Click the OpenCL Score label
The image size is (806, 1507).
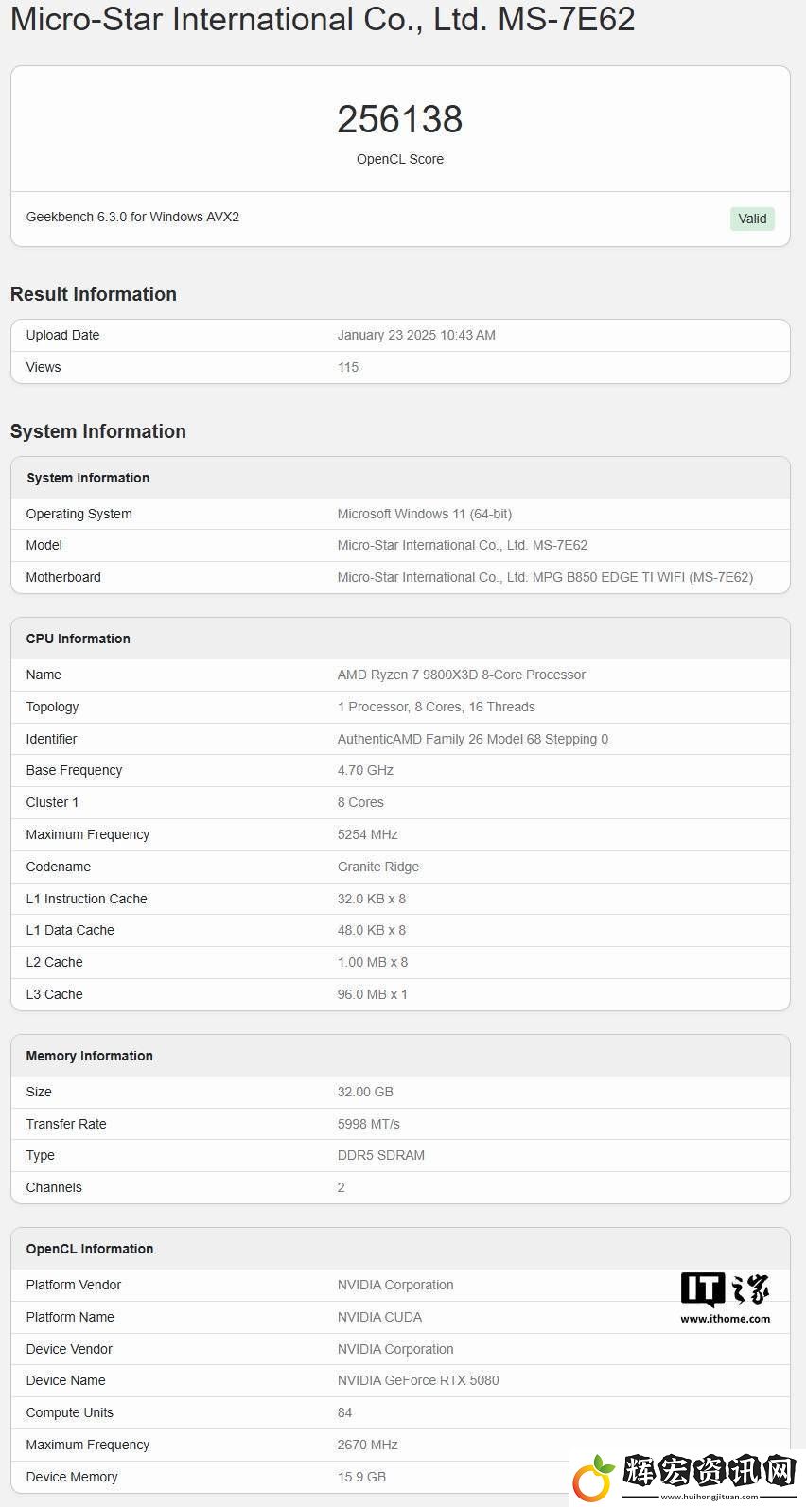click(x=400, y=159)
